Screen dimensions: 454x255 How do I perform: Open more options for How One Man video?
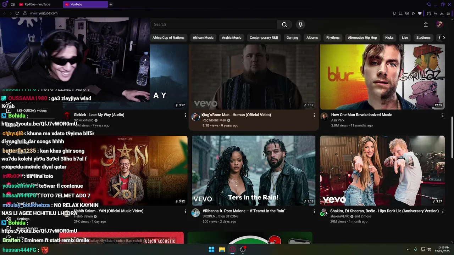pos(443,115)
